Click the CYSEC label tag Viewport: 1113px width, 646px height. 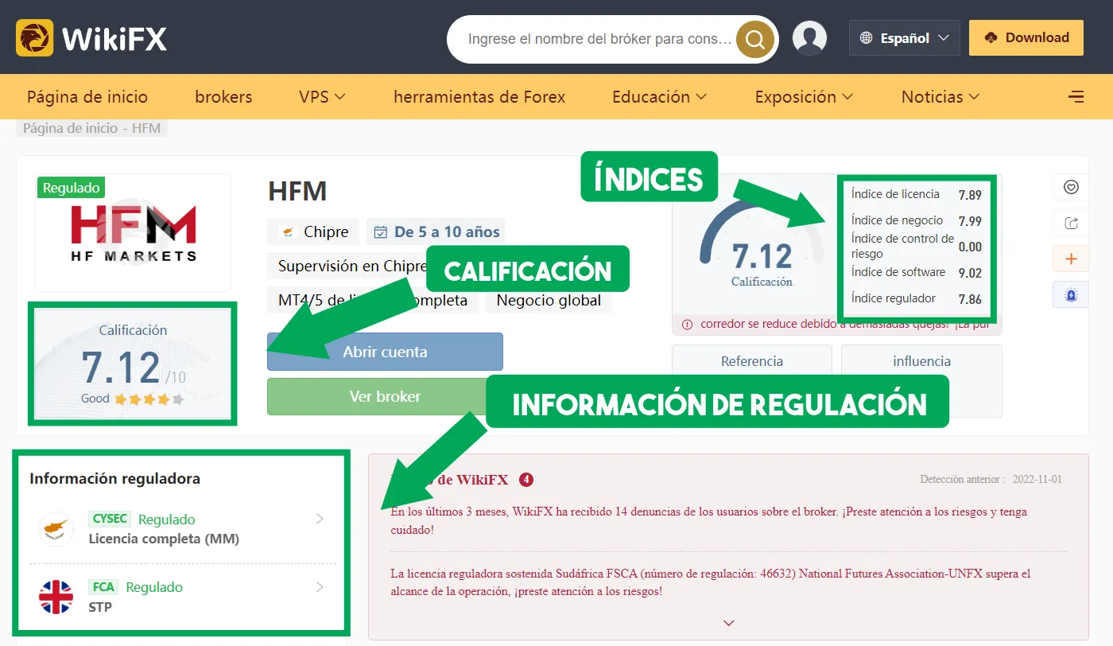pos(110,519)
